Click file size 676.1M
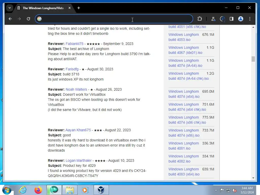The image size is (260, 195). [208, 35]
